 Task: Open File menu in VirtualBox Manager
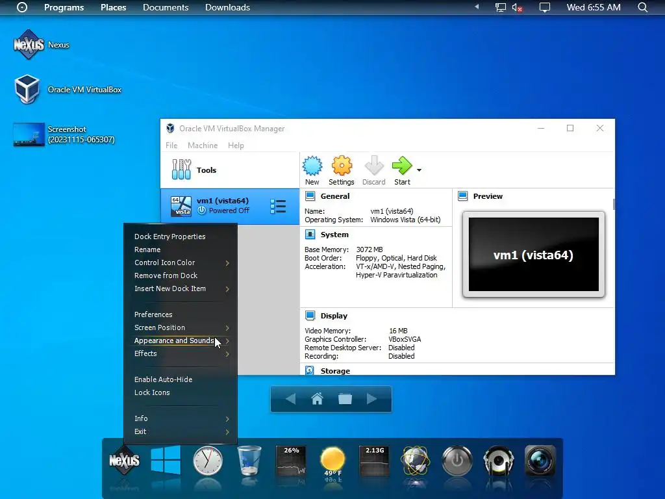pos(171,145)
